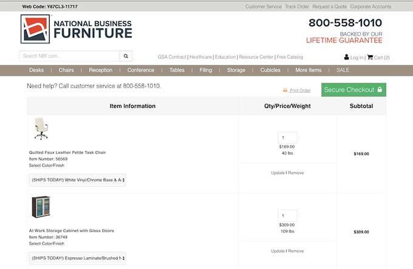Open the Healthcare link

click(200, 57)
